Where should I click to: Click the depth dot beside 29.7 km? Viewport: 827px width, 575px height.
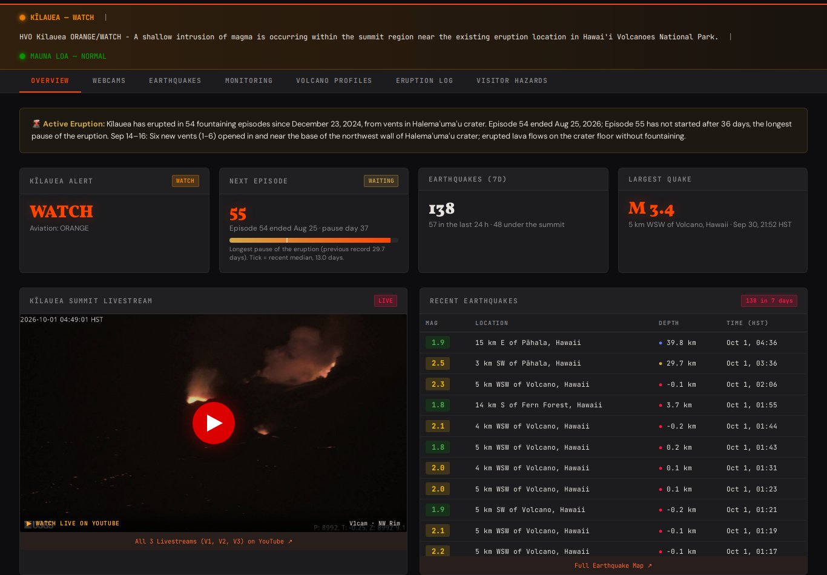coord(661,364)
